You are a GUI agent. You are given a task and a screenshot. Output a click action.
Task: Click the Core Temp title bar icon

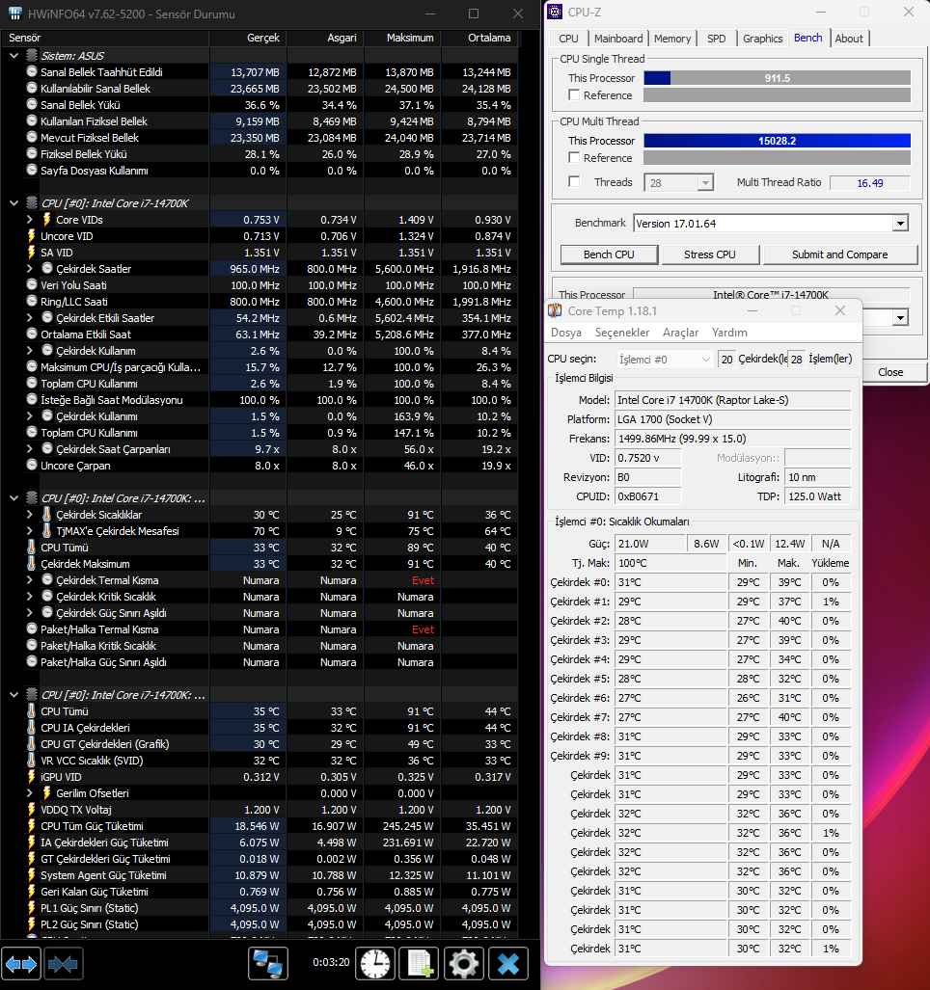555,310
